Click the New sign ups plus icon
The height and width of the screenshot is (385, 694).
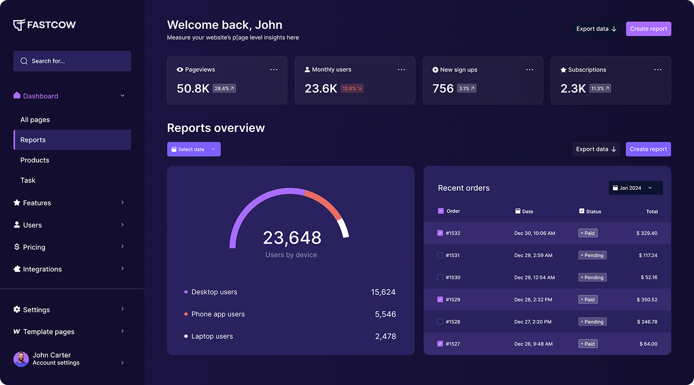(x=435, y=69)
